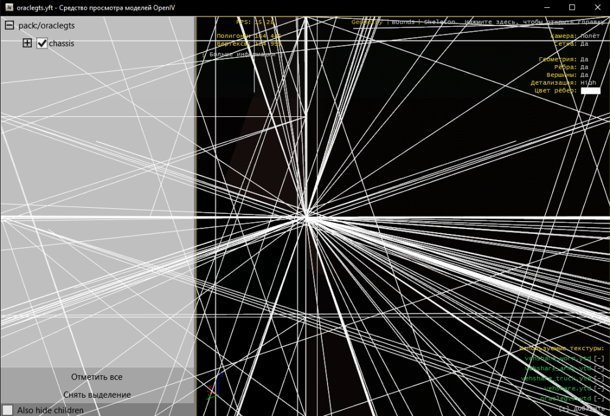The image size is (610, 416).
Task: Remove vehshare_army.ytd with its [-] icon
Action: click(599, 368)
